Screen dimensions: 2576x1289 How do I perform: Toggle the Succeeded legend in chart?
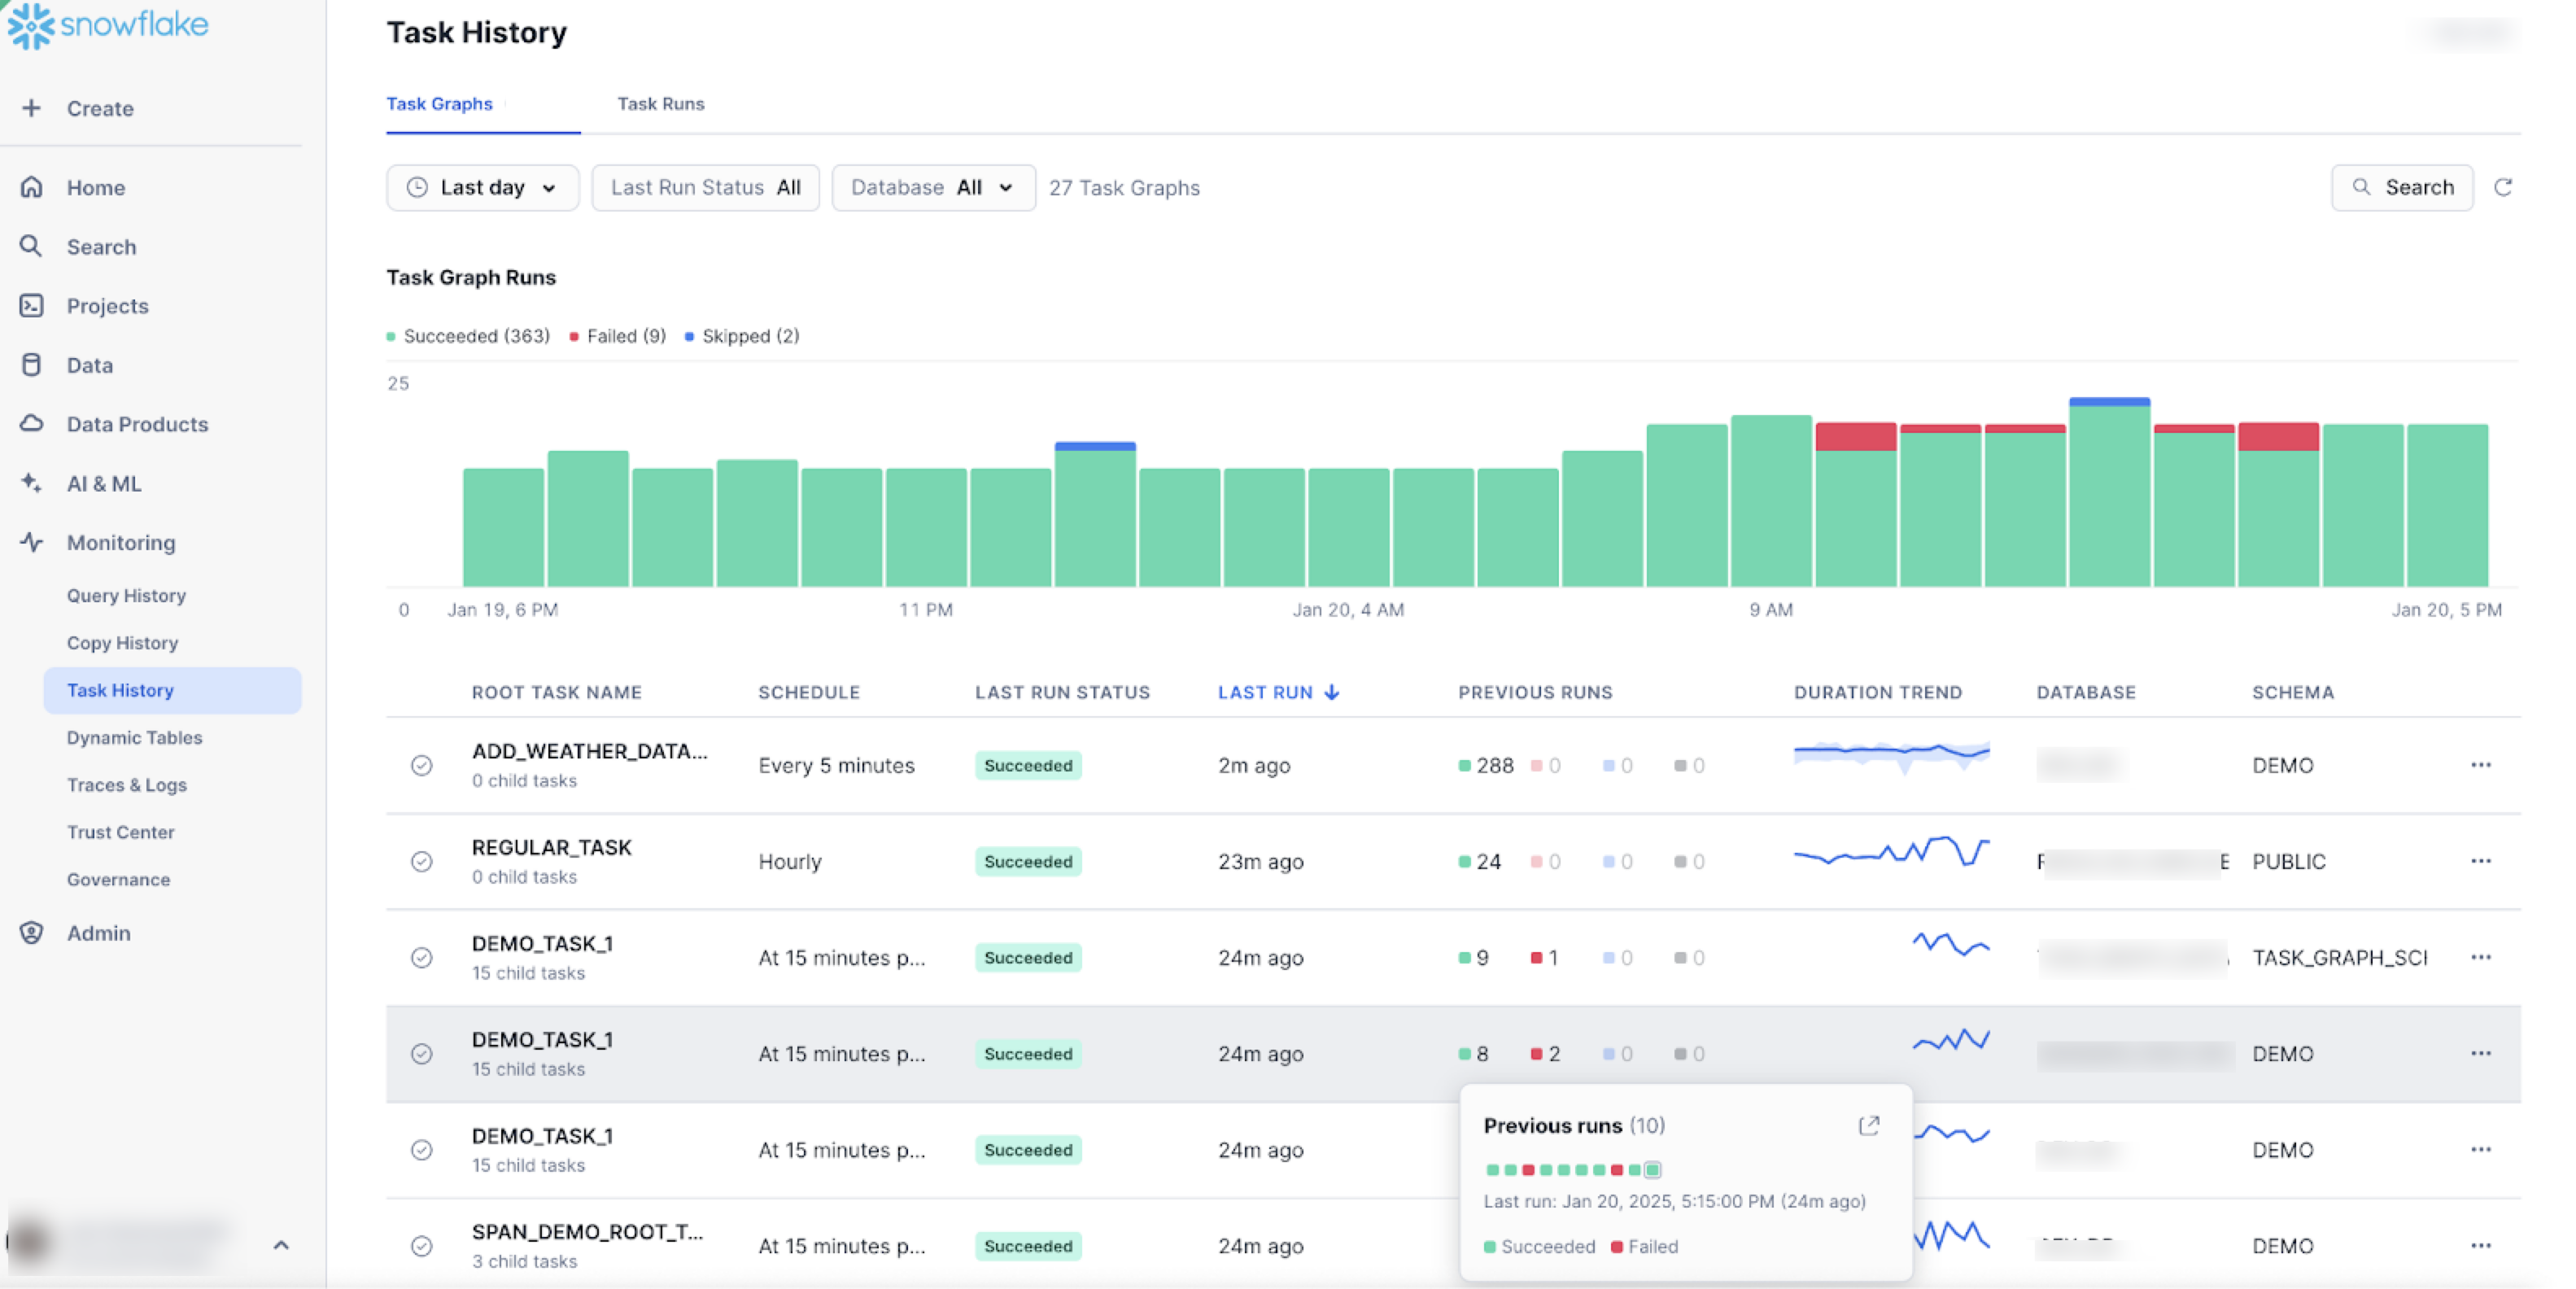468,336
